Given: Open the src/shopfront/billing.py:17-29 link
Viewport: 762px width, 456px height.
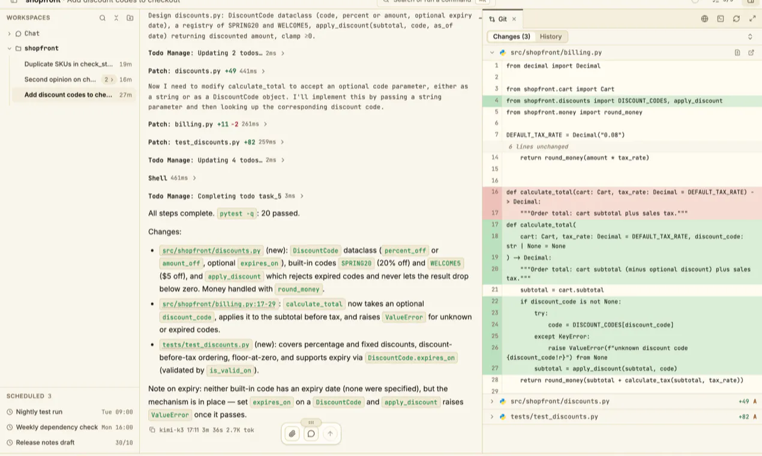Looking at the screenshot, I should coord(220,304).
